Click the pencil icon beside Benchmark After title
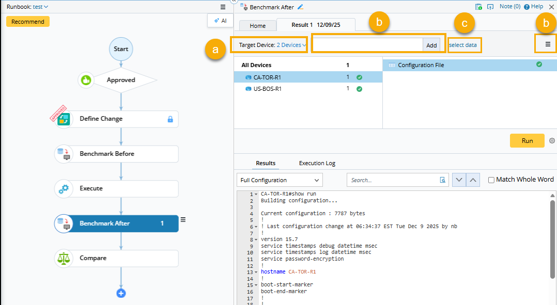Screen dimensions: 557x305 point(301,7)
